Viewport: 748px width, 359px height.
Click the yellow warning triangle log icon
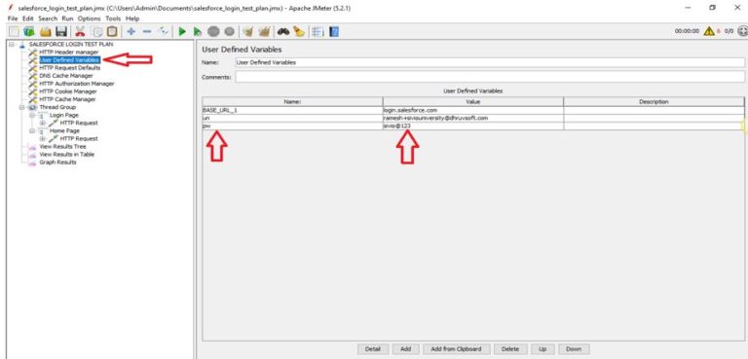(709, 31)
